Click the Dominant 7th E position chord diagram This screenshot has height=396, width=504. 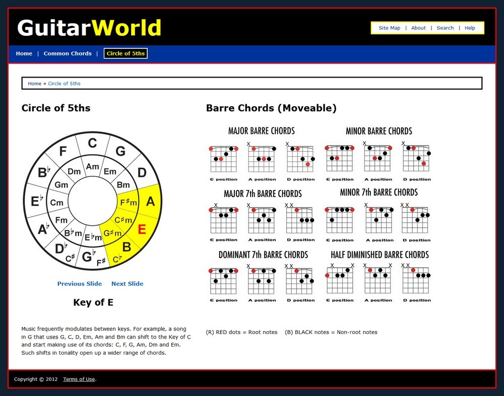click(x=223, y=285)
